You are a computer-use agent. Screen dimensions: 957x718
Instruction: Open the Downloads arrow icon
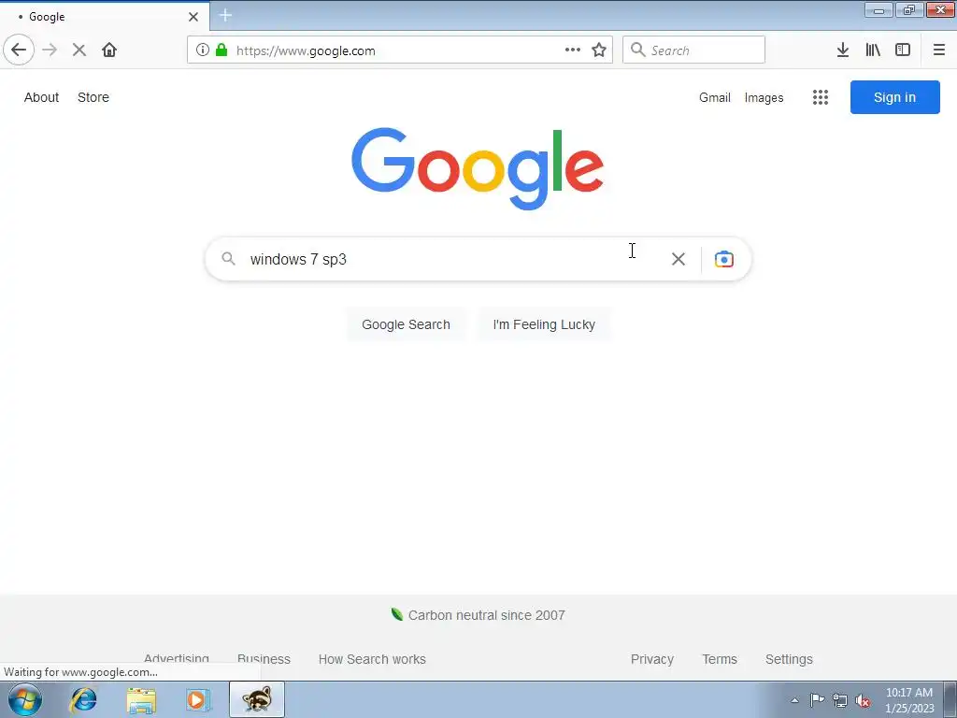point(842,50)
